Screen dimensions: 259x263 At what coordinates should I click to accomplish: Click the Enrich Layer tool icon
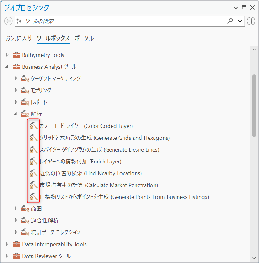(33, 162)
